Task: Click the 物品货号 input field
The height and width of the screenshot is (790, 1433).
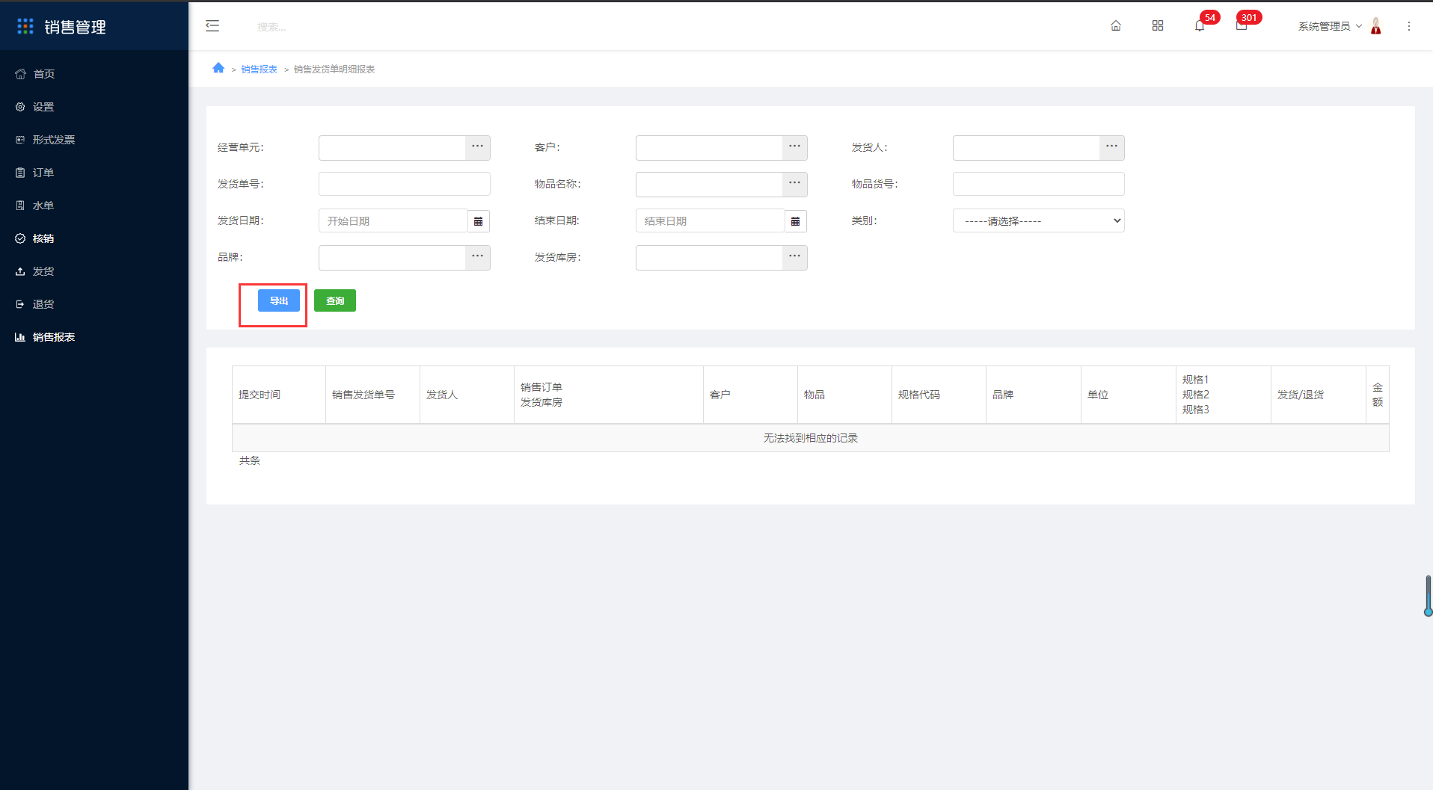Action: point(1039,184)
